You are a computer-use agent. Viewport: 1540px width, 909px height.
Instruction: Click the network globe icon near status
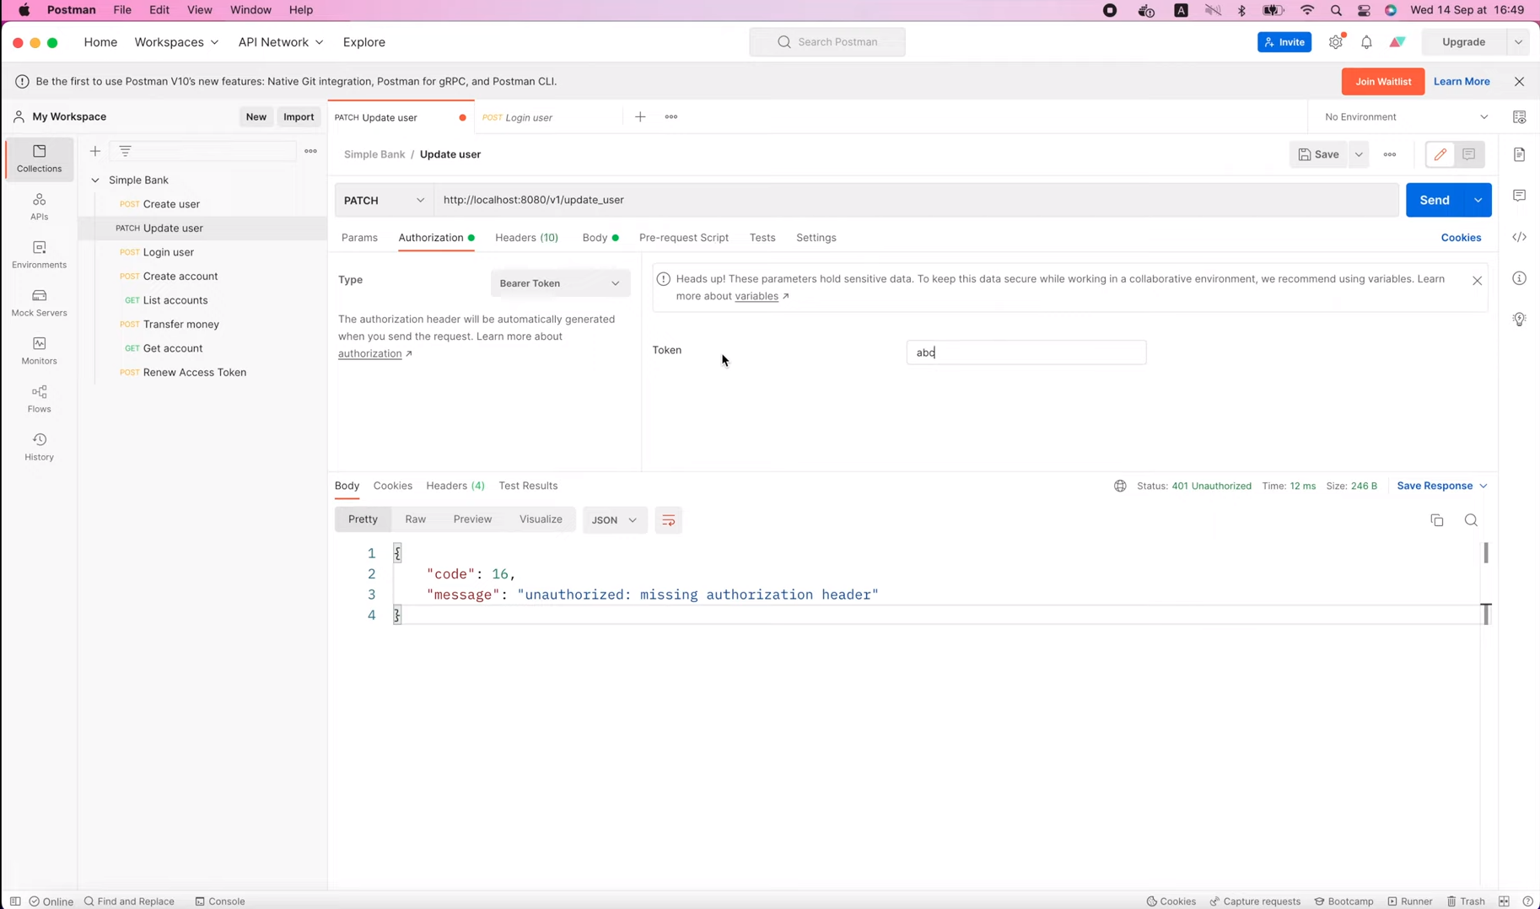pyautogui.click(x=1120, y=486)
